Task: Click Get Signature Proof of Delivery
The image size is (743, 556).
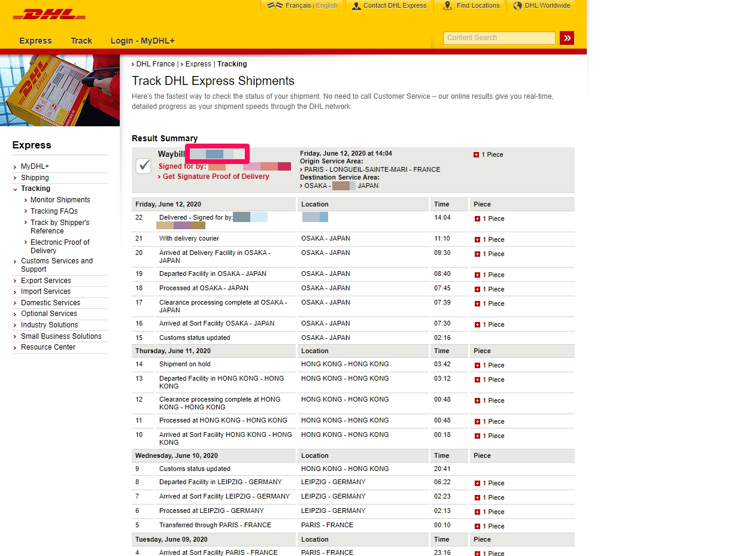Action: [x=216, y=177]
